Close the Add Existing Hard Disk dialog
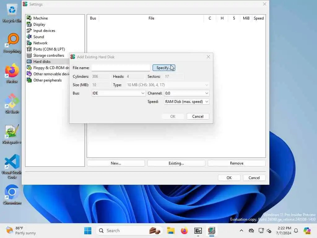Image resolution: width=317 pixels, height=238 pixels. 208,57
